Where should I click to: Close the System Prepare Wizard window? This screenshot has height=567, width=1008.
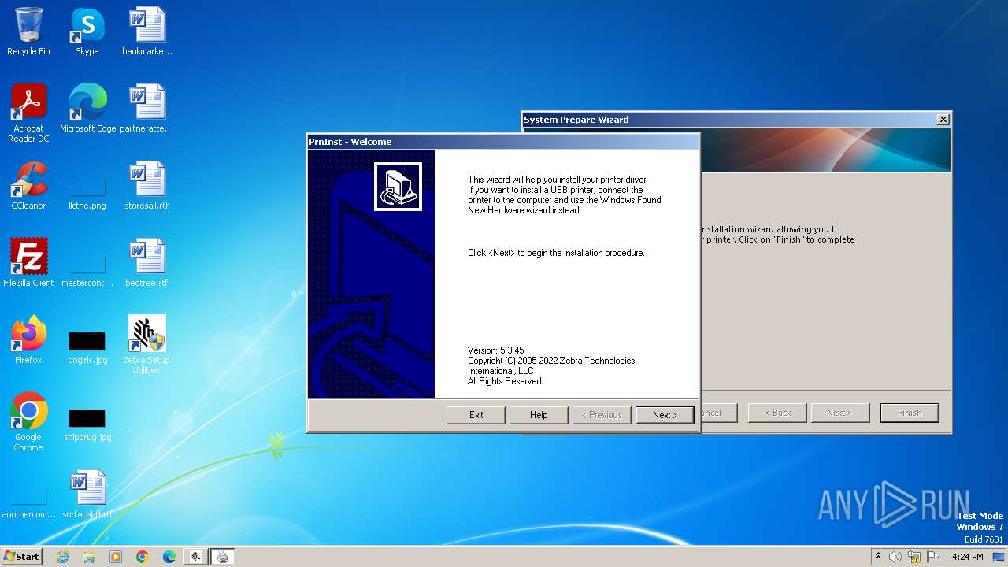coord(943,120)
